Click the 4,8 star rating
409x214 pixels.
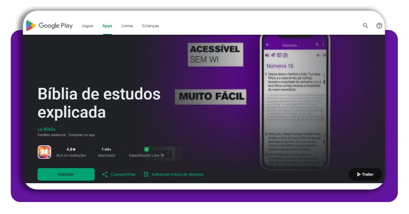tap(71, 149)
